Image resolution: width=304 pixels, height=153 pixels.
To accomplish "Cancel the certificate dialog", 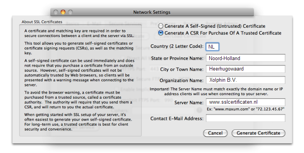I will tap(215, 133).
